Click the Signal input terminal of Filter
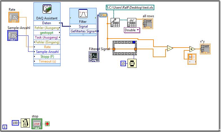Screen dimensions: 221x132 83,26
